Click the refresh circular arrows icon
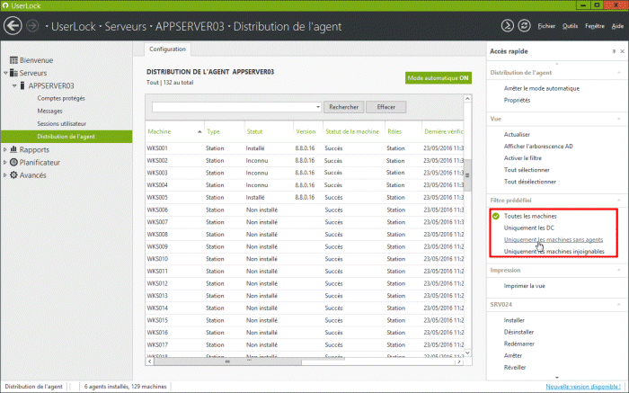Screen dimensions: 629x393 tap(524, 26)
